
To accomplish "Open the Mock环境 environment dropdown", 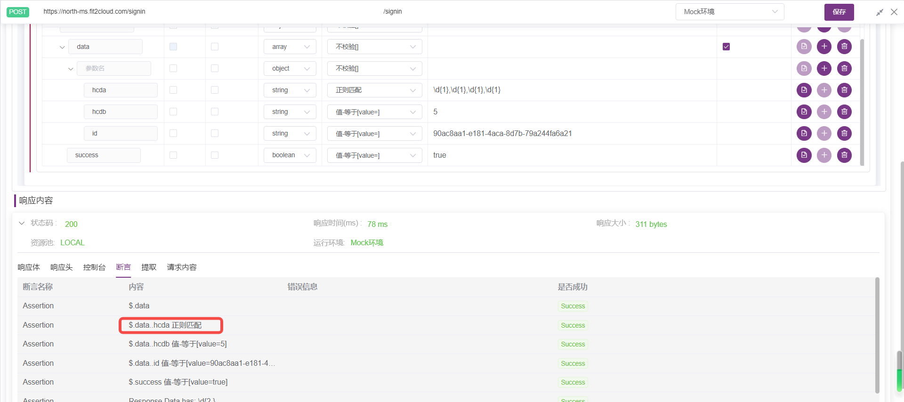I will click(x=730, y=12).
